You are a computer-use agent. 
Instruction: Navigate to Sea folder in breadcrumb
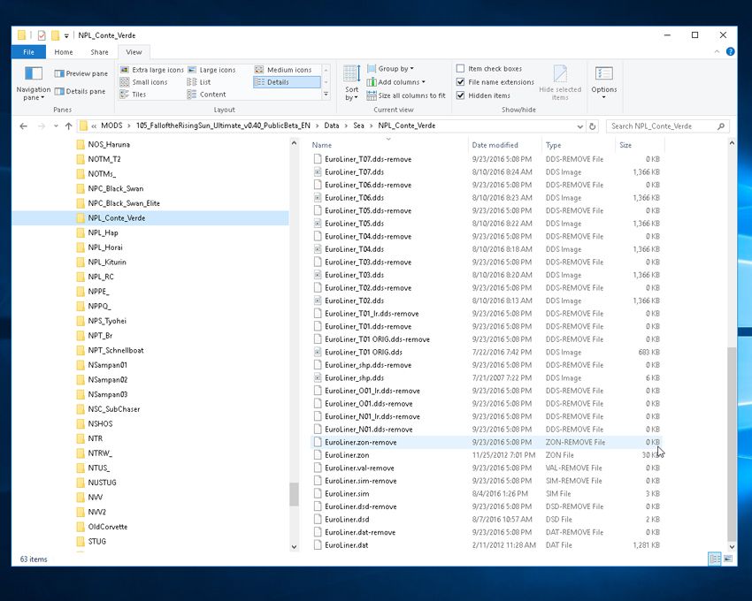[x=358, y=126]
